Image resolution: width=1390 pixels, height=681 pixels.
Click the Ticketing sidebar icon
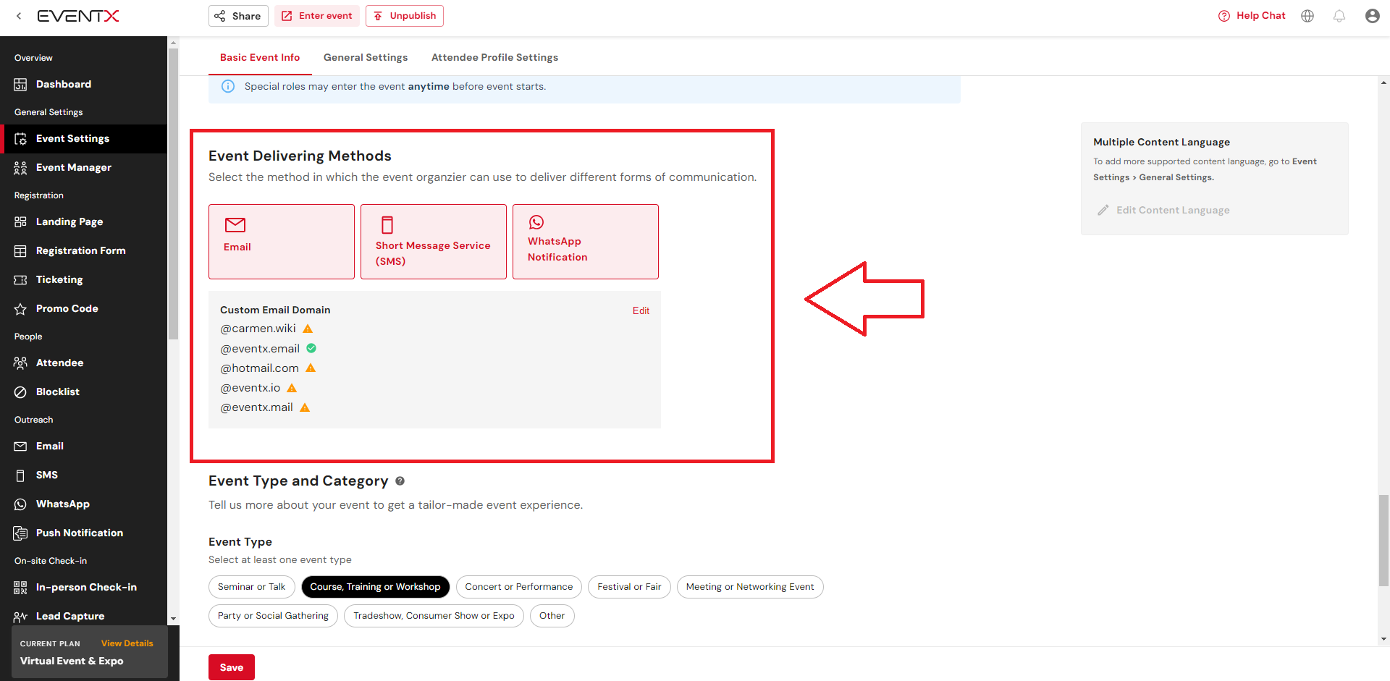pyautogui.click(x=20, y=279)
